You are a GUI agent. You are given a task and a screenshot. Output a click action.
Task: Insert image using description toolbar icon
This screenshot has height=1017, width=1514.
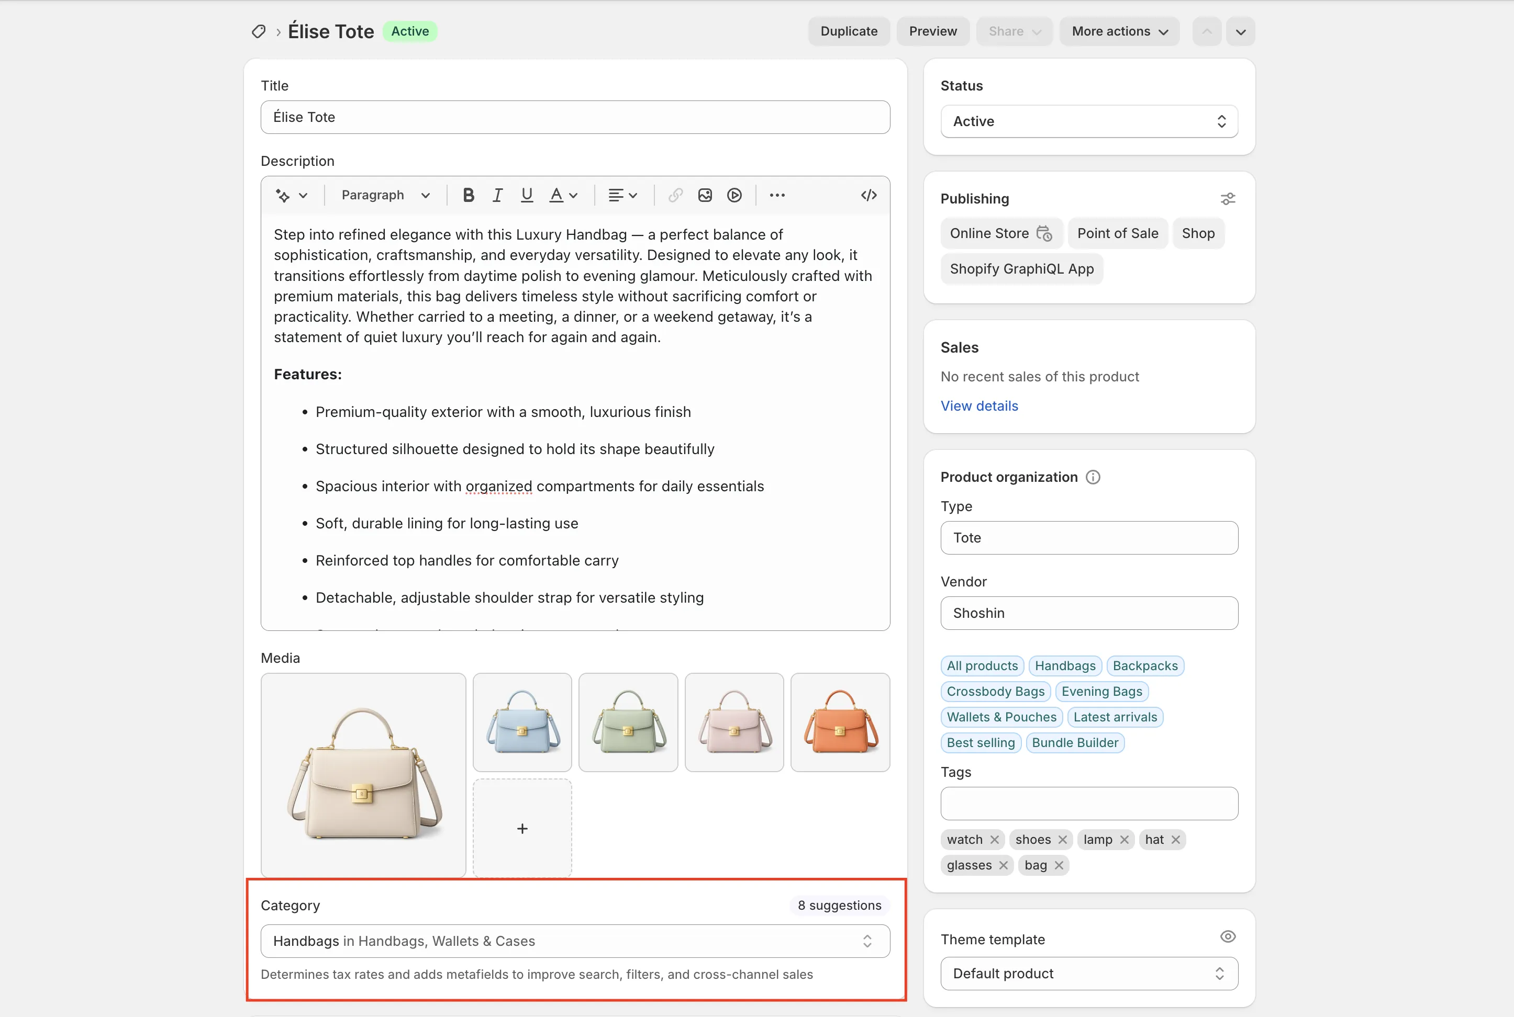(x=705, y=195)
